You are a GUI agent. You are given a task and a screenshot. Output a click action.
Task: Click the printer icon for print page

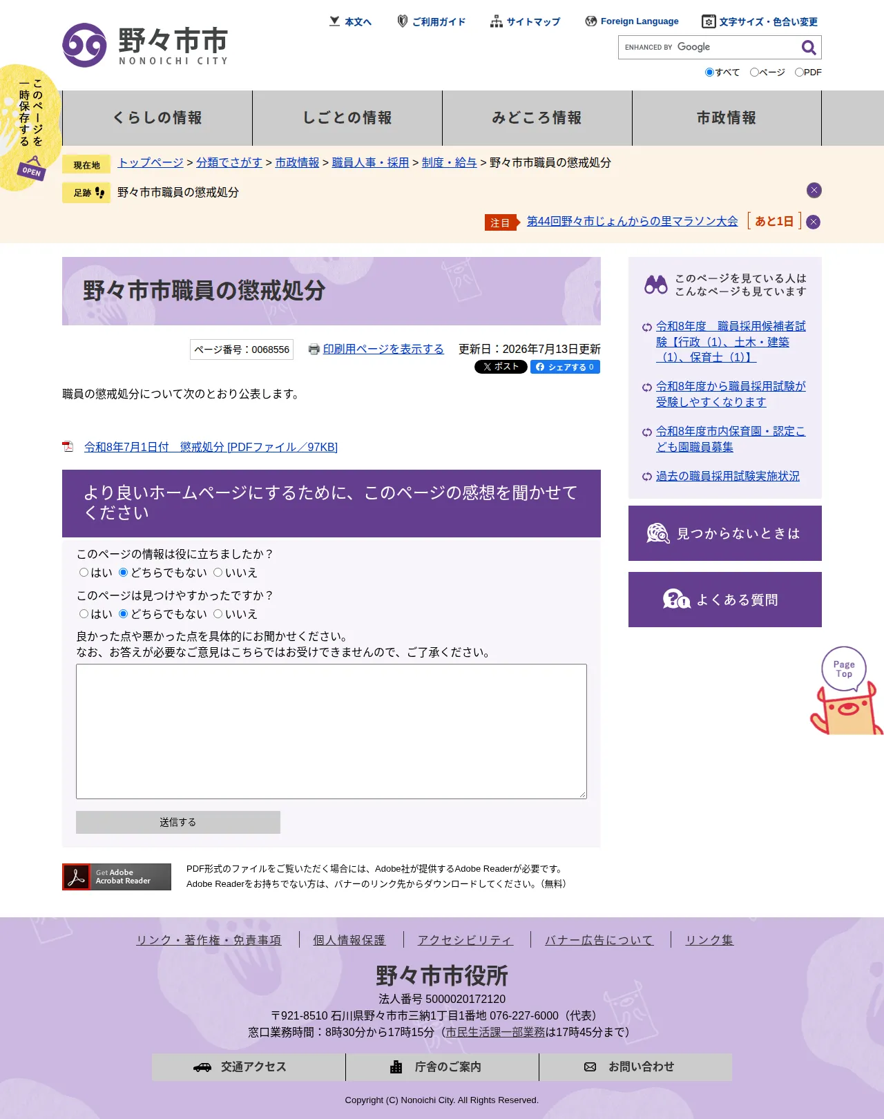click(x=314, y=350)
